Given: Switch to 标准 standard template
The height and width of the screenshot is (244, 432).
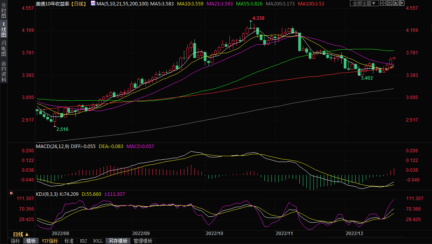Looking at the screenshot, I should tap(69, 241).
